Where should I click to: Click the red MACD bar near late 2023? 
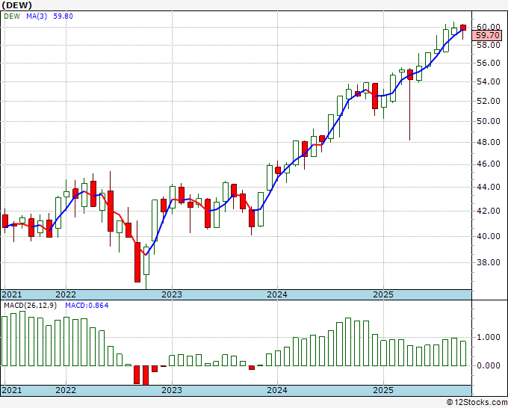pos(252,368)
